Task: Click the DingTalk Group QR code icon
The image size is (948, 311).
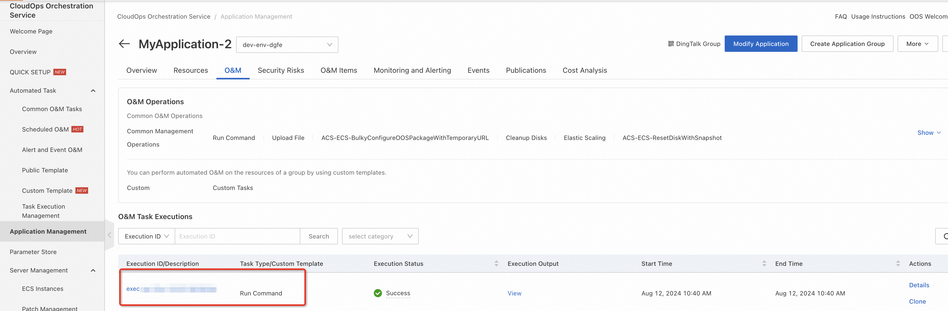Action: pyautogui.click(x=670, y=44)
